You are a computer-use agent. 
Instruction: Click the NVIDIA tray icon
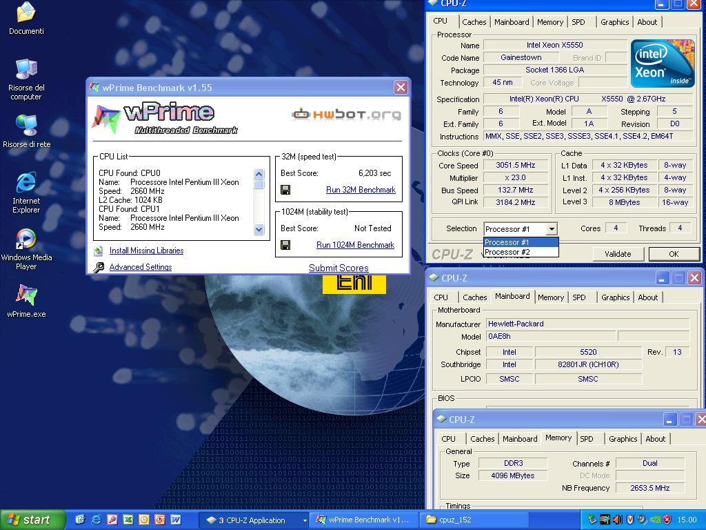coord(655,520)
